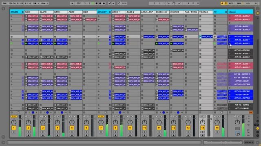
Task: Launch scene KIT 06 - MAIN 1
Action: (230, 54)
